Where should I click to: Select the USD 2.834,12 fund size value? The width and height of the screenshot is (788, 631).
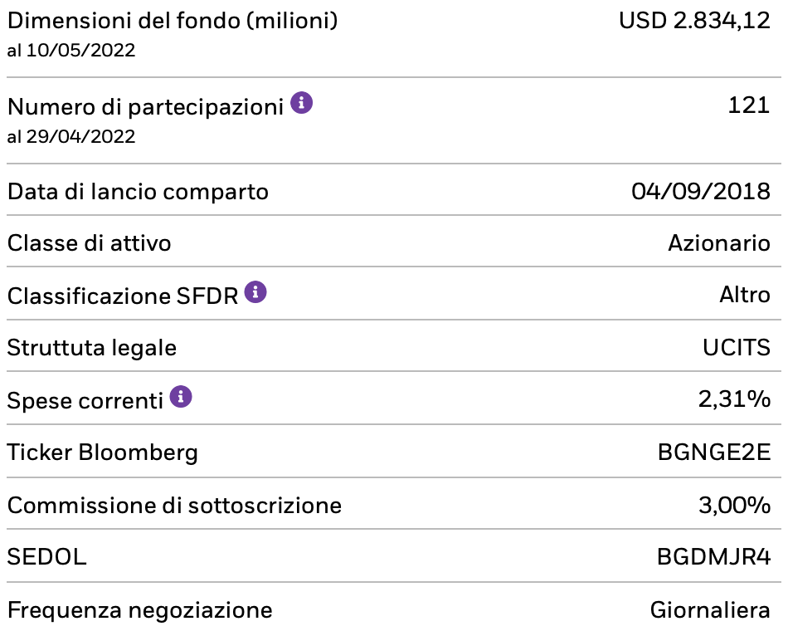[694, 21]
